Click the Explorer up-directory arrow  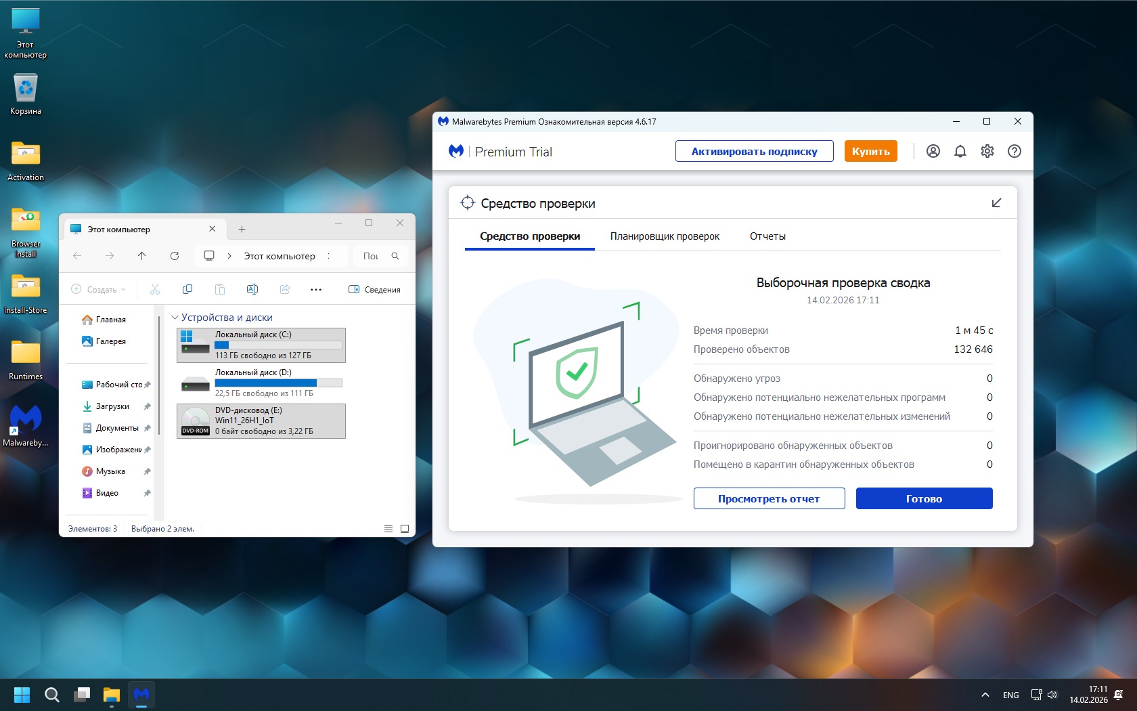141,256
